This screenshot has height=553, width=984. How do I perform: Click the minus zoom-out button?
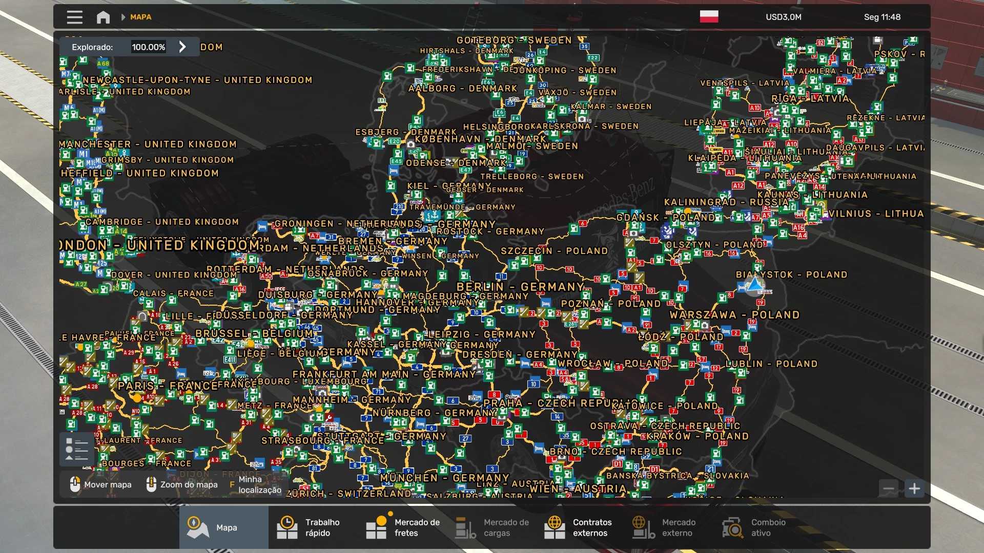(889, 488)
